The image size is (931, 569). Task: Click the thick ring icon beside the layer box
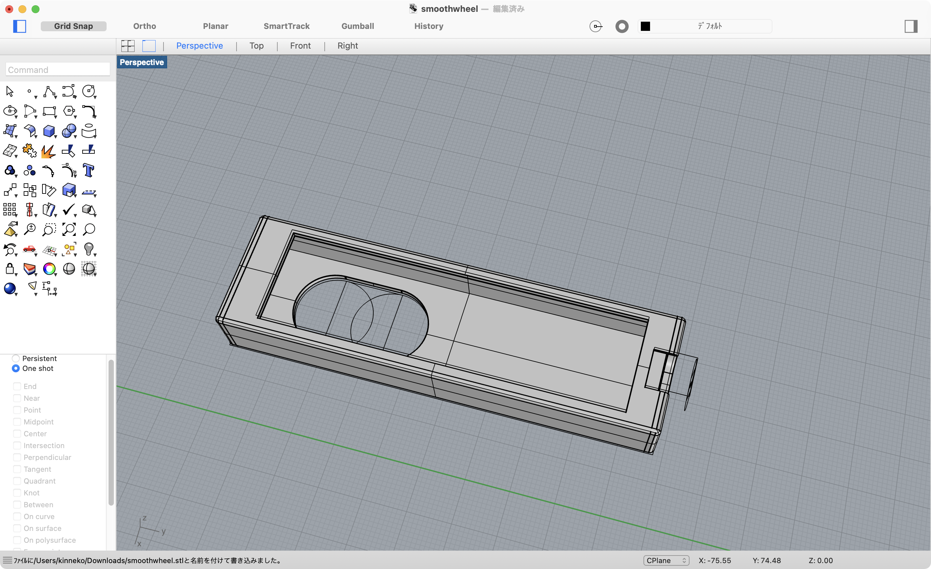pyautogui.click(x=622, y=26)
